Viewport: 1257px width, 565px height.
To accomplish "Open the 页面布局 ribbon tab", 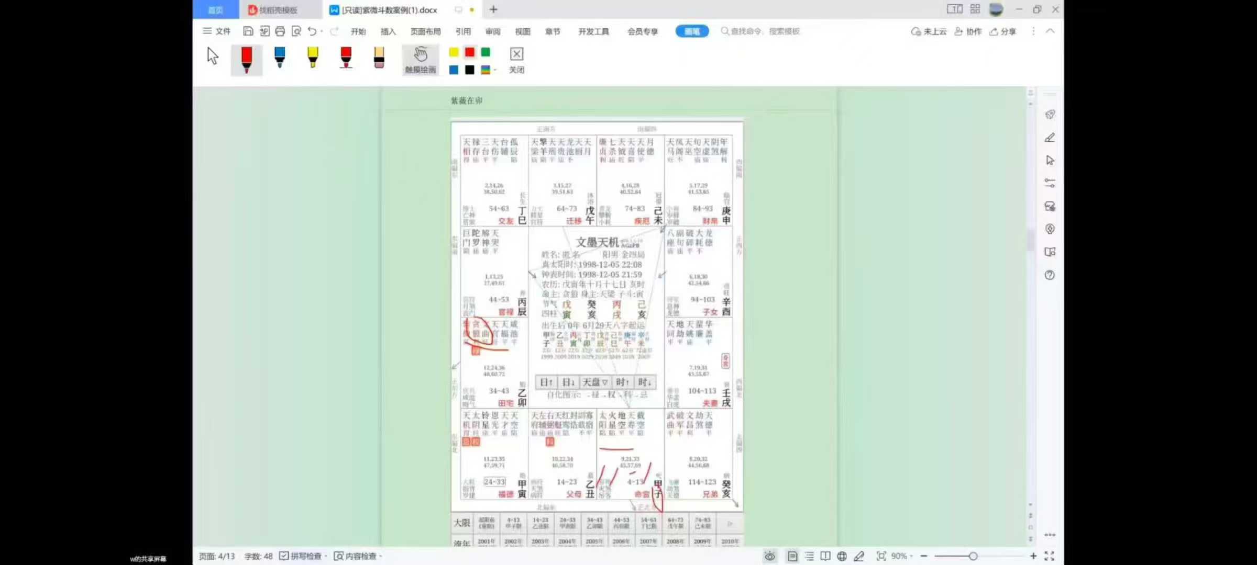I will (x=425, y=31).
